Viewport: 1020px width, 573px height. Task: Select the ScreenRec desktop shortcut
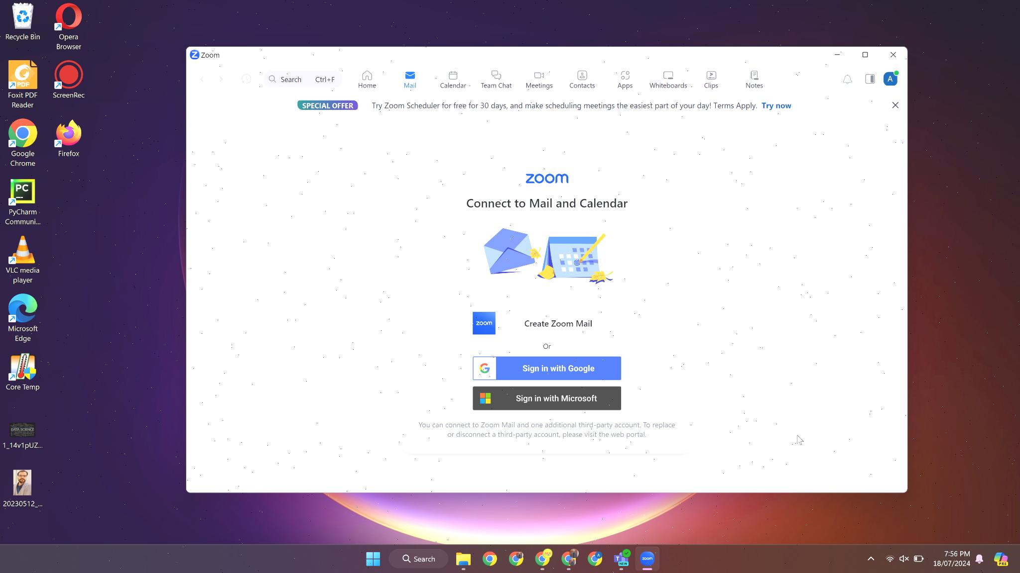[68, 80]
